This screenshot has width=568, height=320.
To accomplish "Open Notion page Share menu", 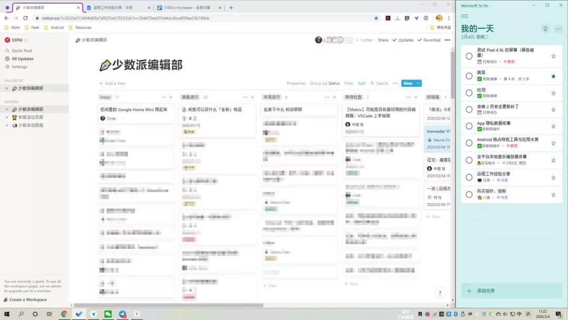I will pyautogui.click(x=383, y=40).
